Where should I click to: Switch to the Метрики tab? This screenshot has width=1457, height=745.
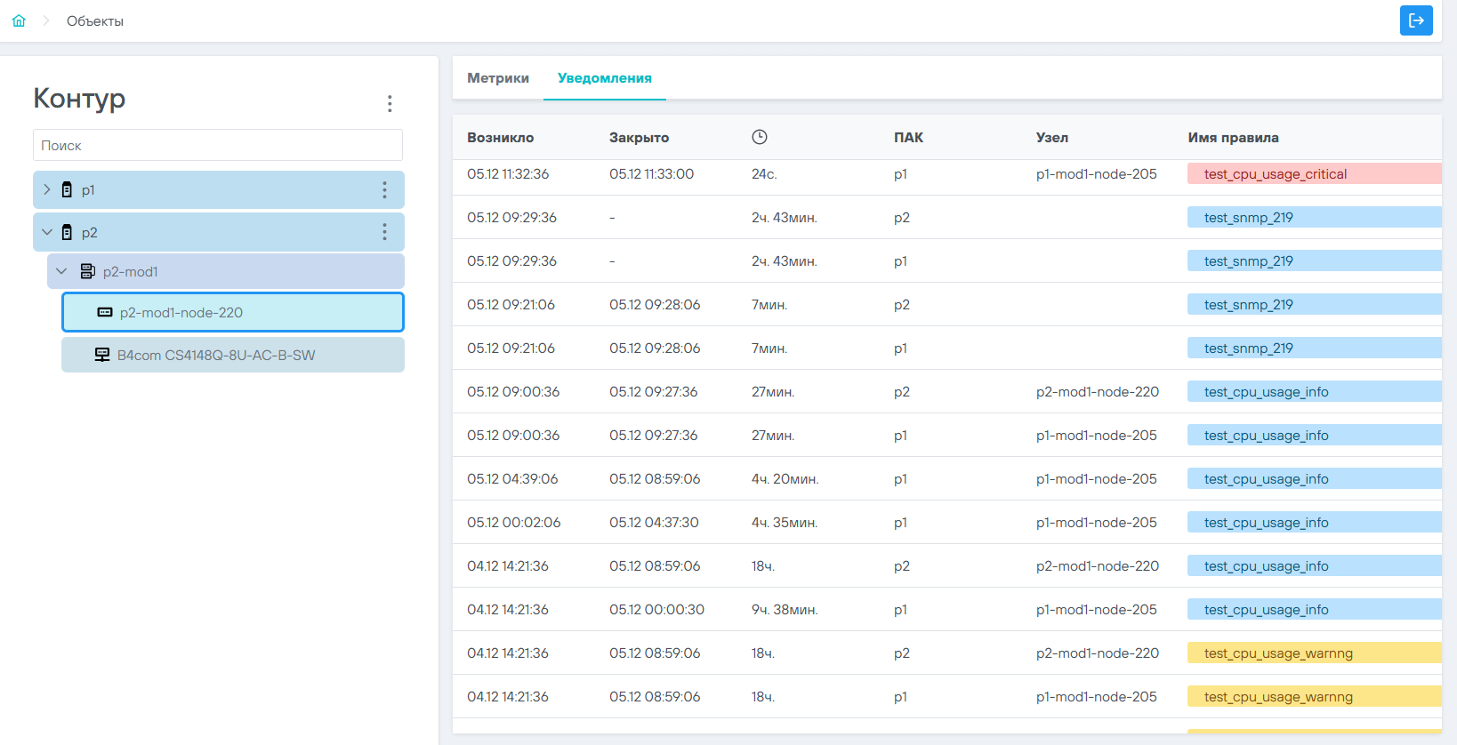tap(498, 78)
